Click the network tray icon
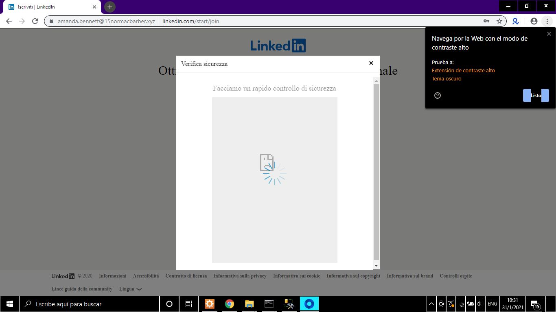The image size is (556, 312). [462, 304]
